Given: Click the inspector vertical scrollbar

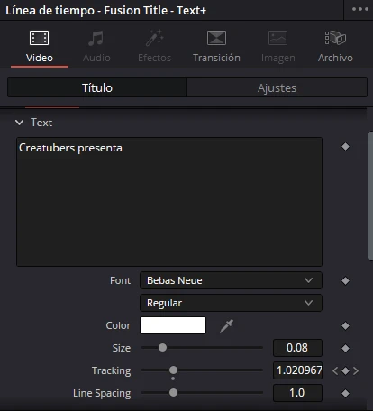Looking at the screenshot, I should (370, 196).
